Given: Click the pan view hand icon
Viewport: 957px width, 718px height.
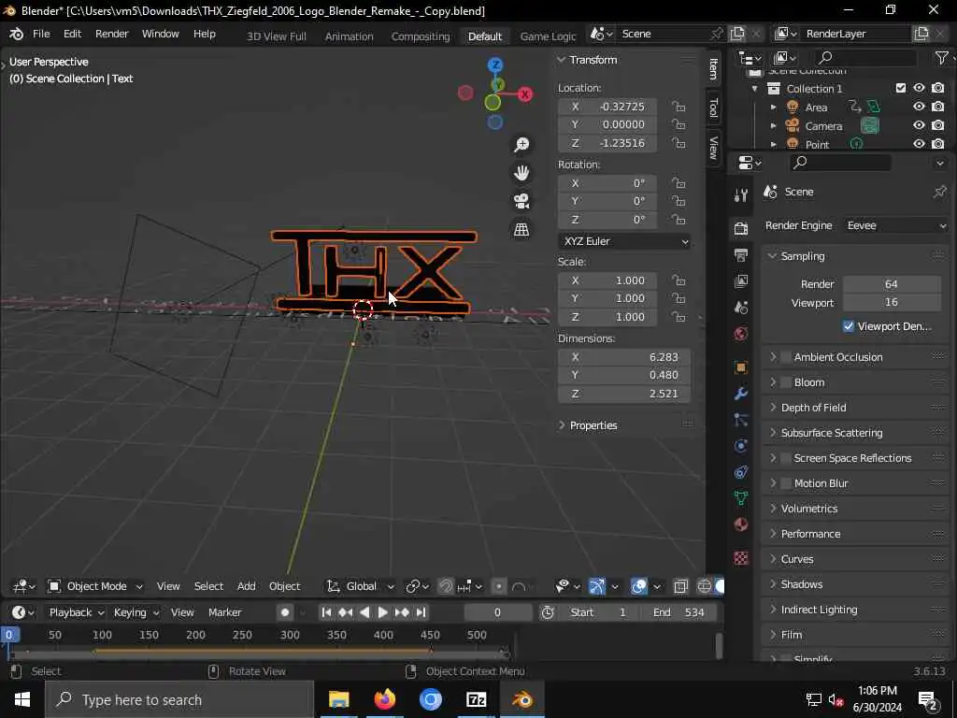Looking at the screenshot, I should (521, 173).
